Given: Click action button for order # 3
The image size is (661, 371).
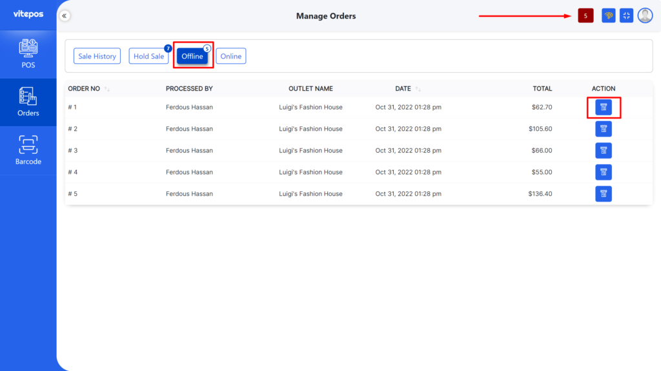Looking at the screenshot, I should 604,151.
